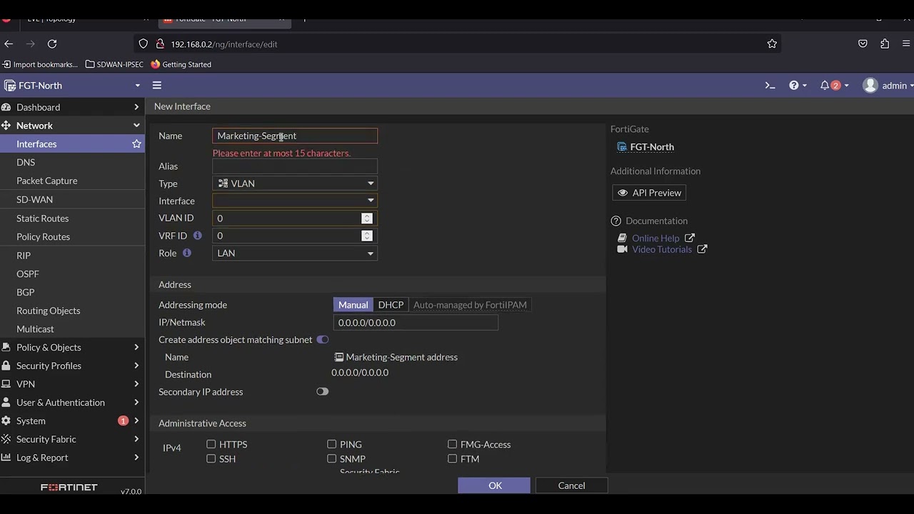Toggle the FortiGate sidebar hamburger menu

point(157,86)
